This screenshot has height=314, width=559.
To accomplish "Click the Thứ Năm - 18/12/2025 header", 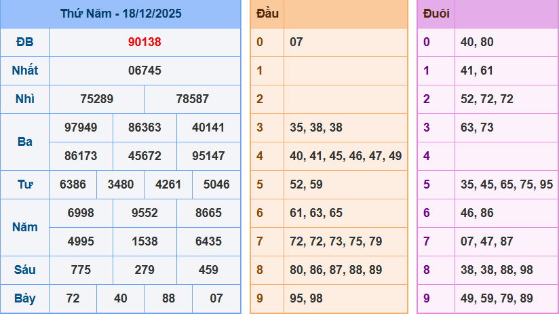I will coord(121,14).
